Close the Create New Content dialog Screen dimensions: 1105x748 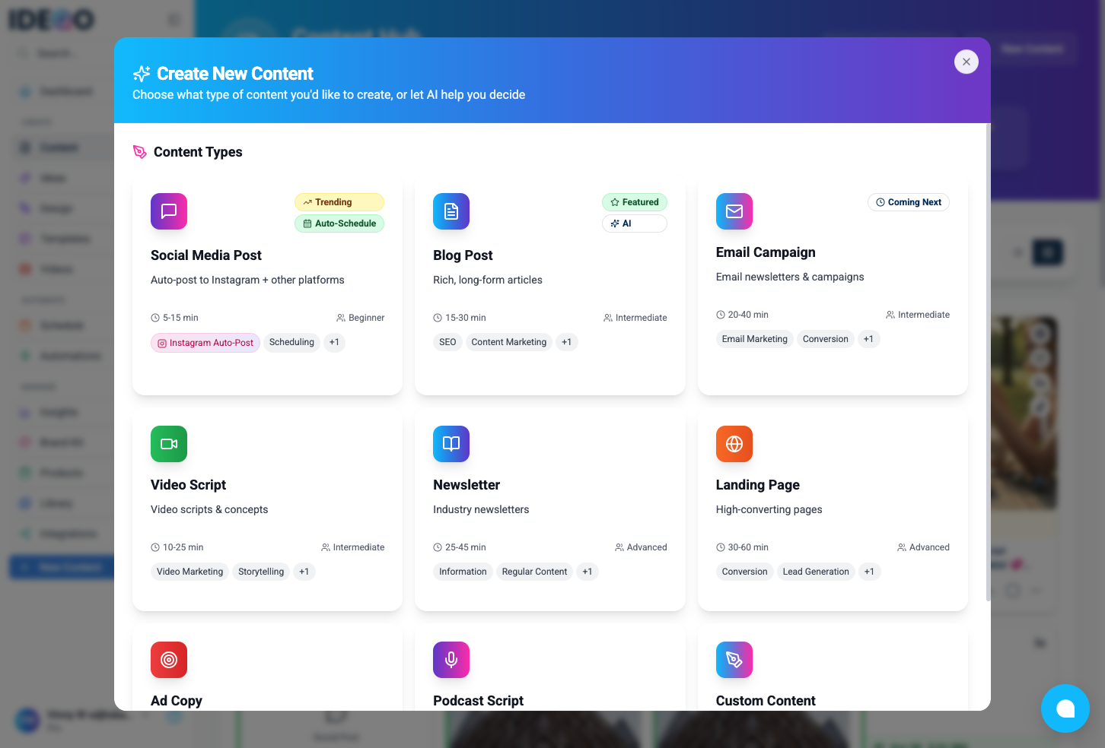click(966, 62)
